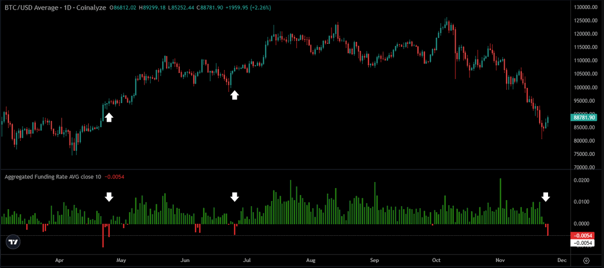Click the Aug label on time axis

coord(311,260)
